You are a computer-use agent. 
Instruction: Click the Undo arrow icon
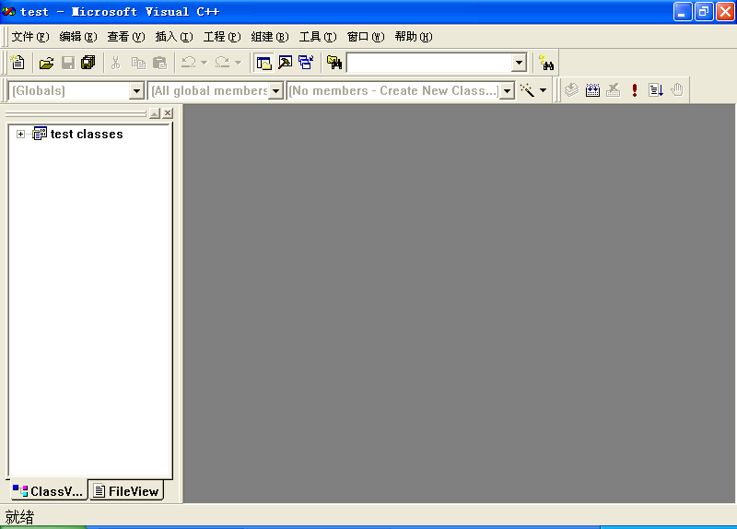tap(189, 63)
